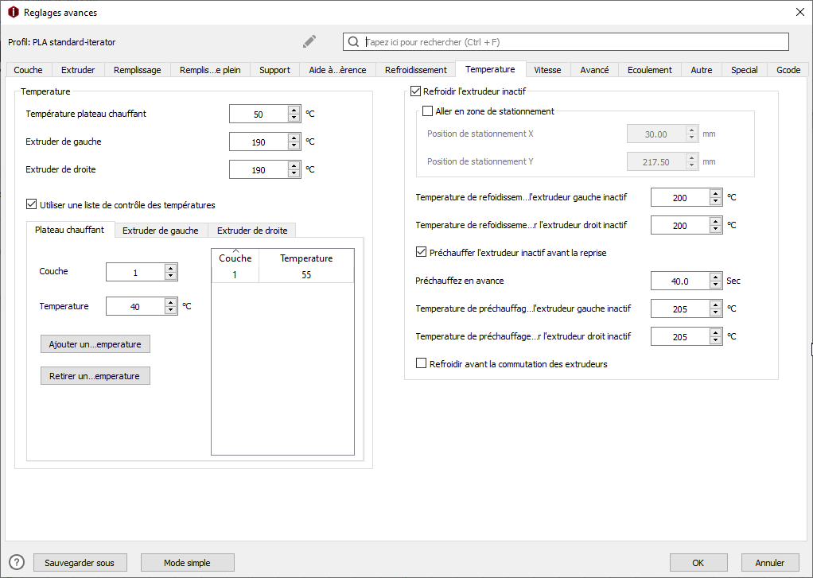The height and width of the screenshot is (578, 813).
Task: Check Refroidir avant la commutation des extrudeurs
Action: tap(422, 363)
